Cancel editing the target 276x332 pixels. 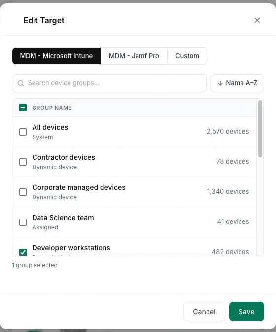(x=204, y=311)
